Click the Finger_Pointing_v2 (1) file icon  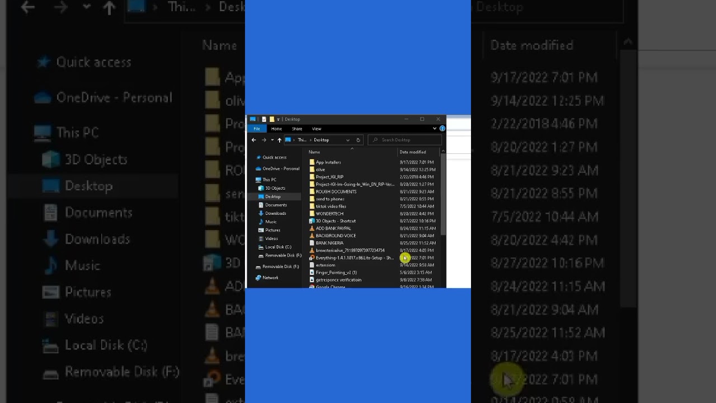(x=312, y=273)
